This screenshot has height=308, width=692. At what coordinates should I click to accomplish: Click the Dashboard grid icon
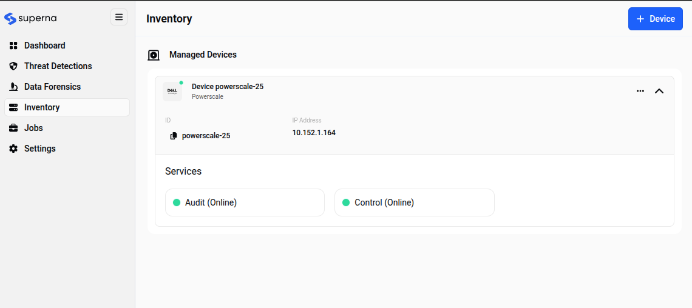pos(13,45)
